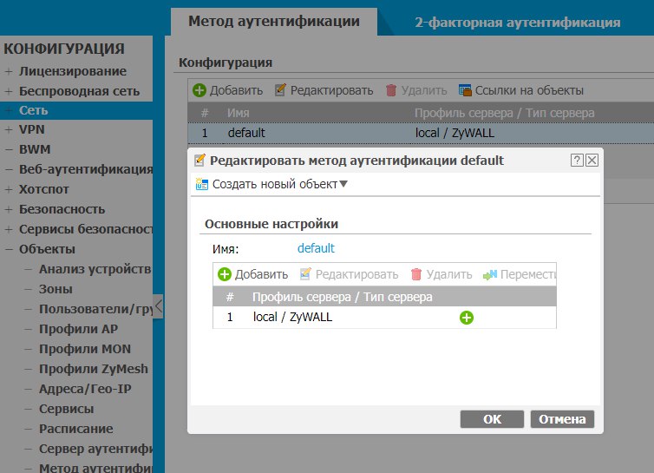This screenshot has height=473, width=654.
Task: Click the Имя column header in the background table
Action: 239,113
